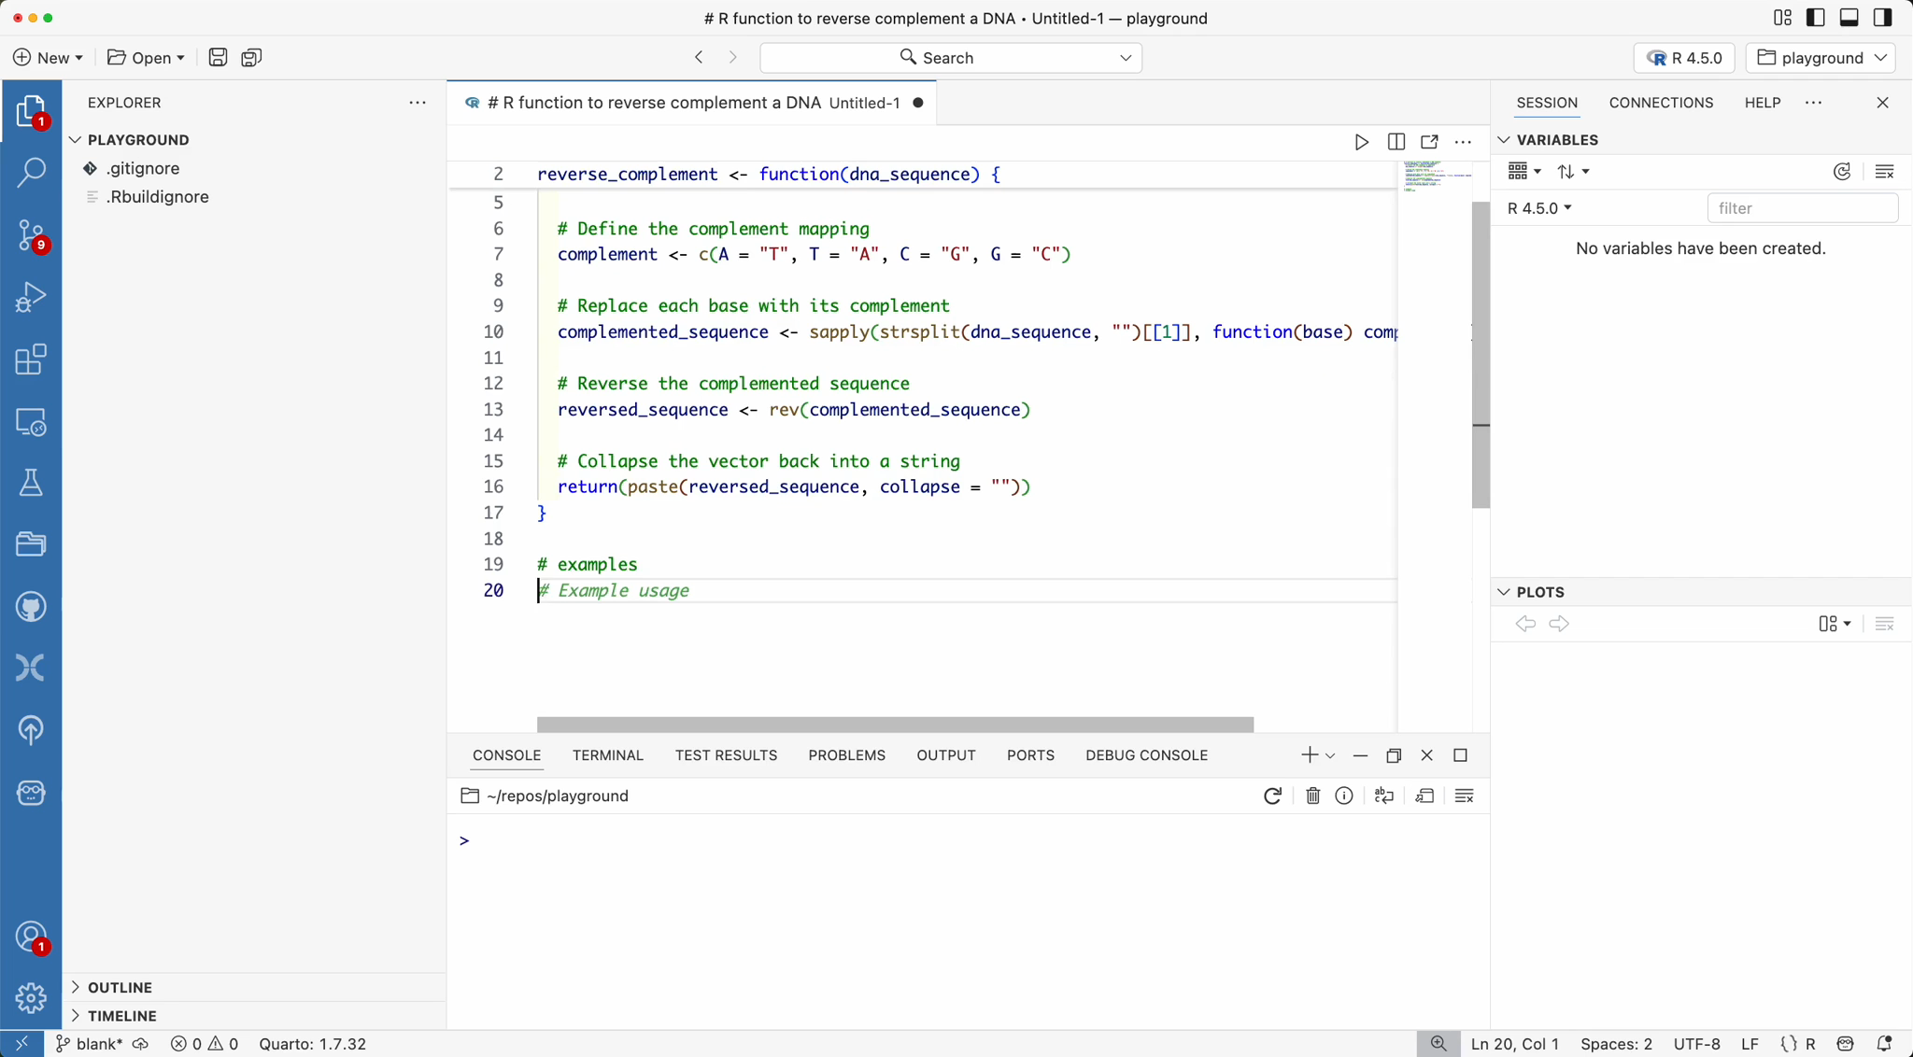Screen dimensions: 1913x1057
Task: Toggle the bottom panel visibility
Action: [1849, 17]
